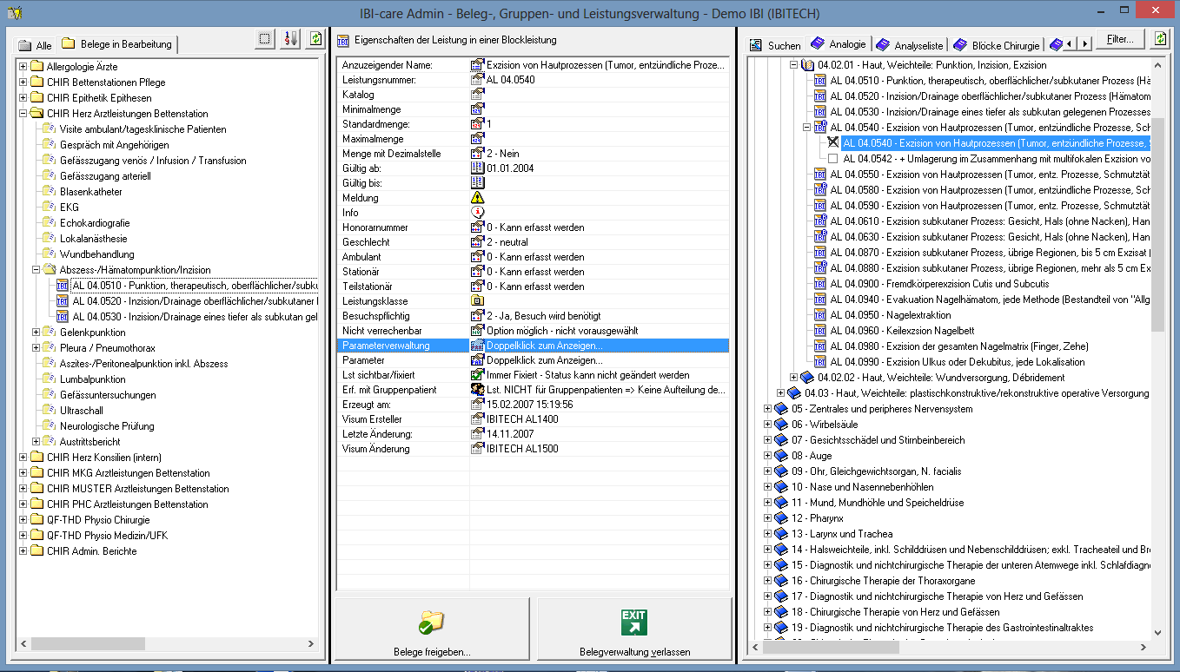
Task: Click the warning icon in Meldung row
Action: [477, 198]
